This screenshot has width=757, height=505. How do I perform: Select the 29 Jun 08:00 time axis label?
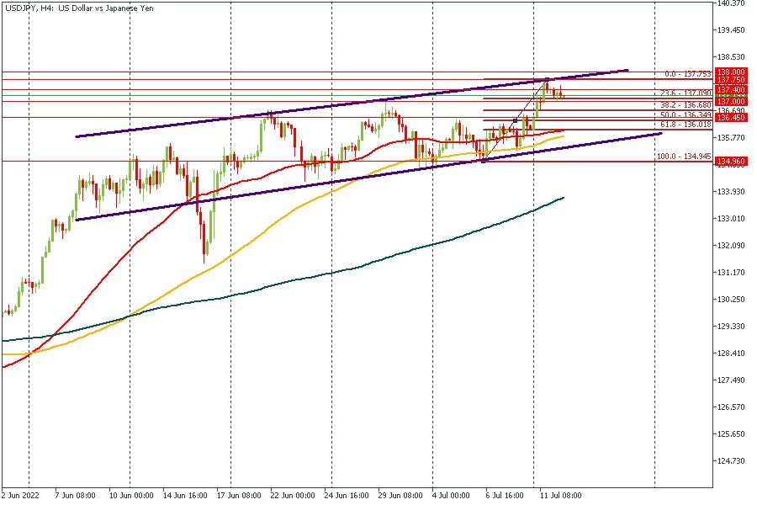click(400, 496)
